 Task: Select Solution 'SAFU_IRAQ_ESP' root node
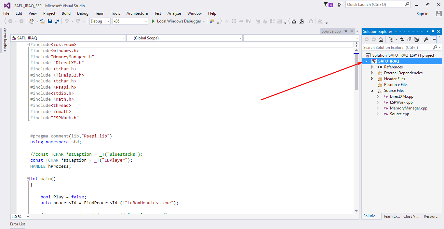pos(404,55)
